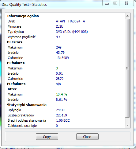Viewport: 136px width, 149px height.
Task: Click the 'Typ dysku:' label
Action: click(x=16, y=32)
